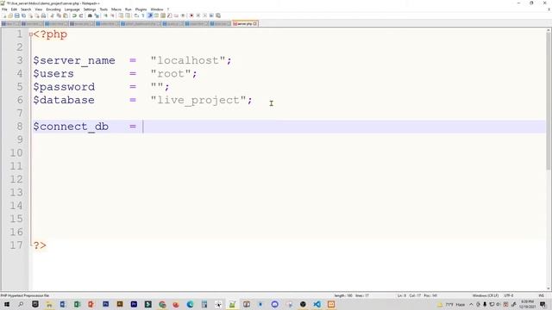The height and width of the screenshot is (310, 552).
Task: Click the Save All toolbar icon
Action: coord(23,15)
